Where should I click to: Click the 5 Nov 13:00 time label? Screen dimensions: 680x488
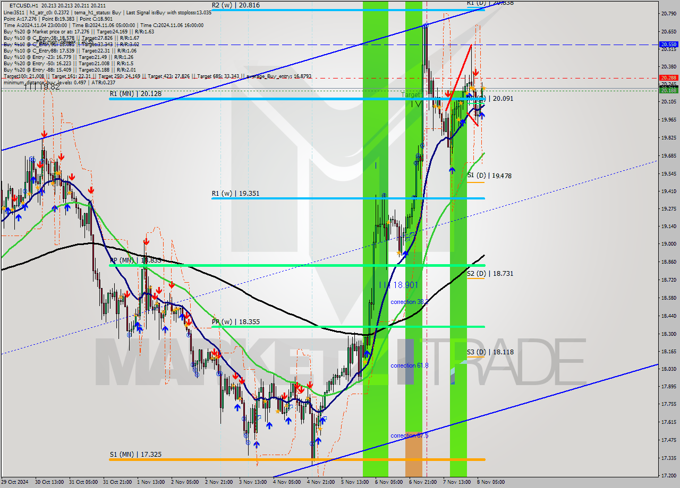click(x=355, y=482)
